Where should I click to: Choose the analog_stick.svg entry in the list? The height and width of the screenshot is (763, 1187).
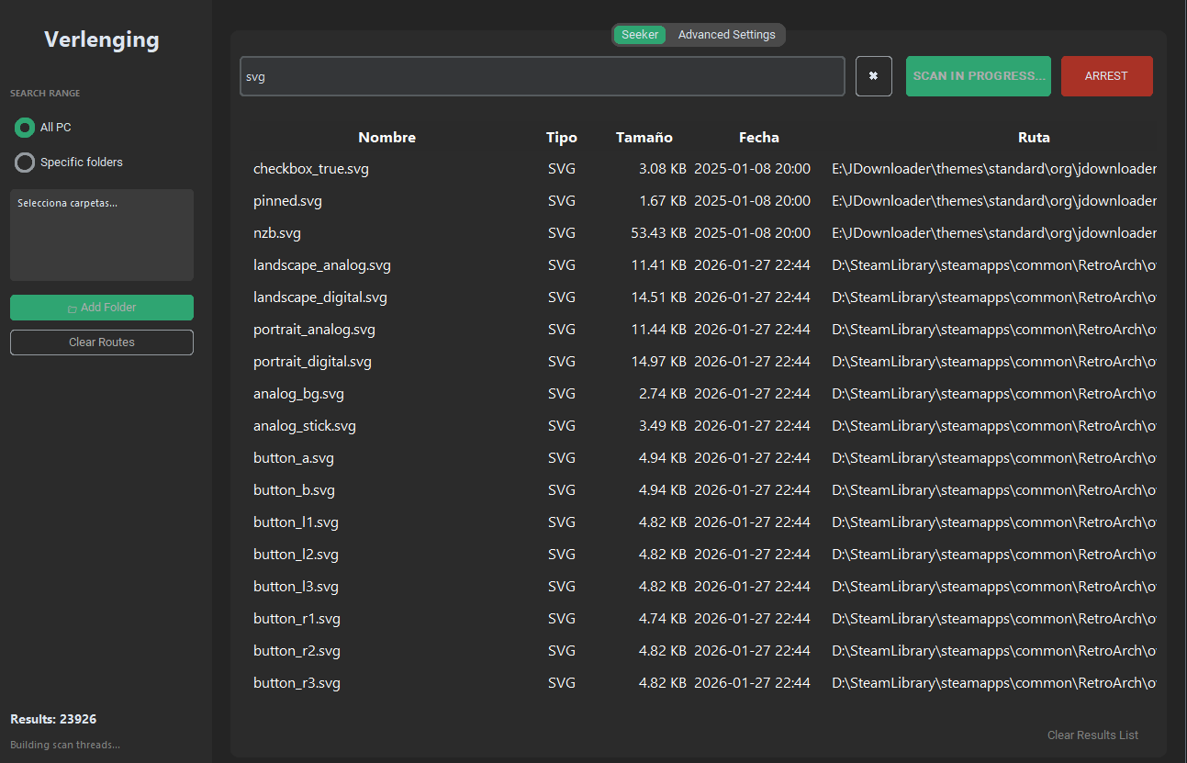(x=305, y=426)
